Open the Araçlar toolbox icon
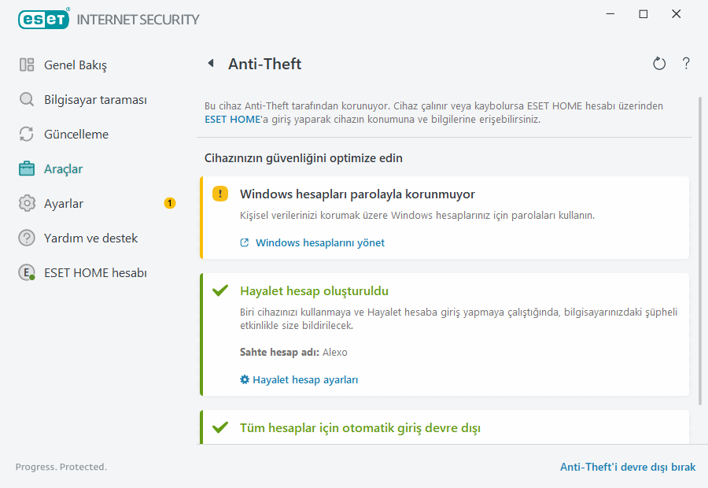Image resolution: width=708 pixels, height=488 pixels. [25, 168]
